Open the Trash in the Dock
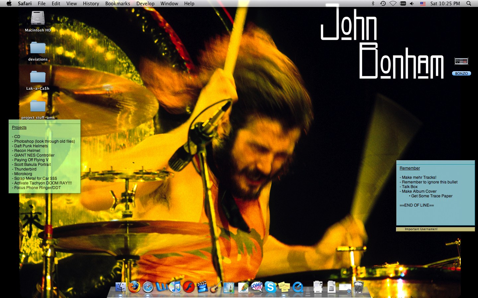The width and height of the screenshot is (478, 298). pos(359,287)
